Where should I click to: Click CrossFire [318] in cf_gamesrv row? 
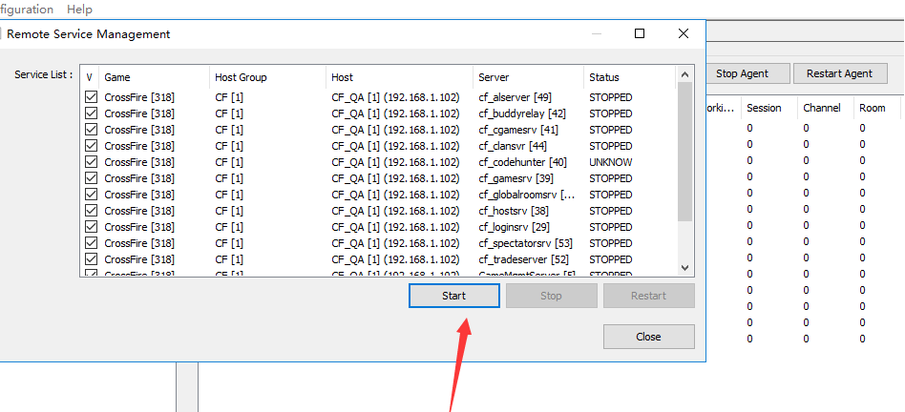click(139, 178)
